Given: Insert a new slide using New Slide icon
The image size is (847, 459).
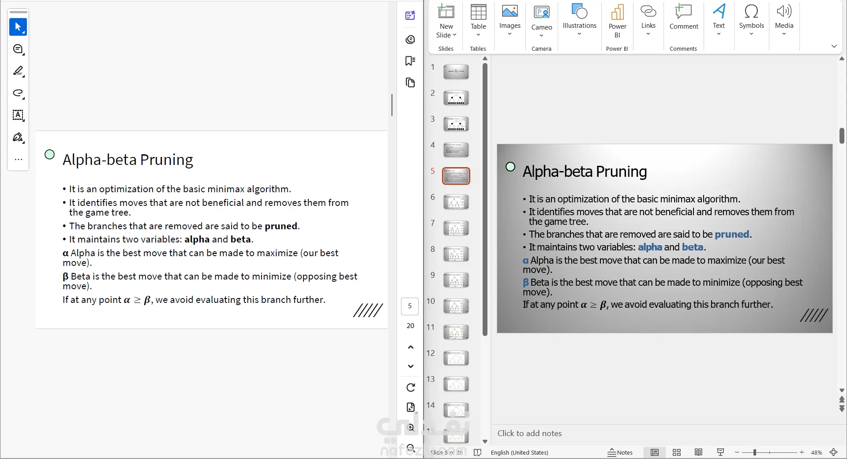Looking at the screenshot, I should [x=446, y=12].
